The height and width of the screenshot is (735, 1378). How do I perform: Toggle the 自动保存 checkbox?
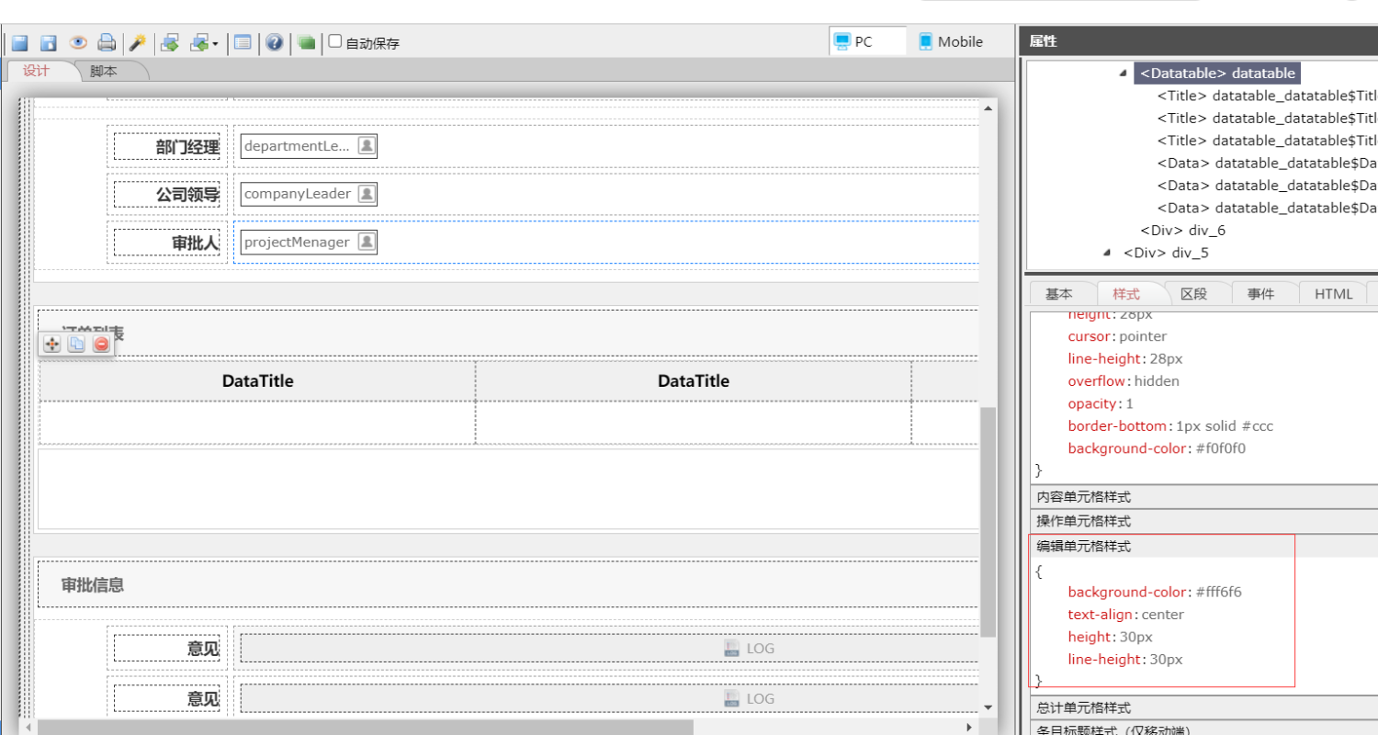click(x=335, y=41)
